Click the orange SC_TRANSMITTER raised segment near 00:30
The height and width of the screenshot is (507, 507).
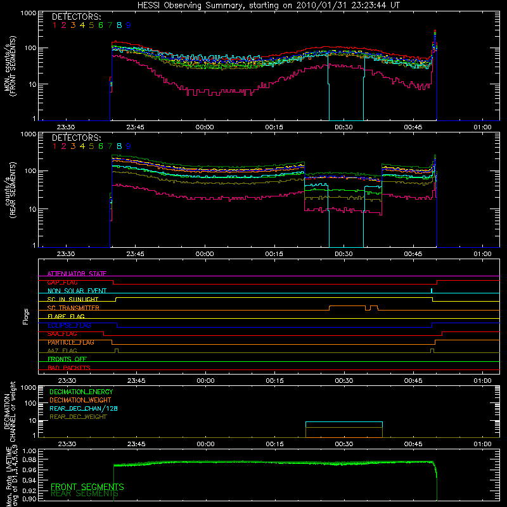click(347, 306)
